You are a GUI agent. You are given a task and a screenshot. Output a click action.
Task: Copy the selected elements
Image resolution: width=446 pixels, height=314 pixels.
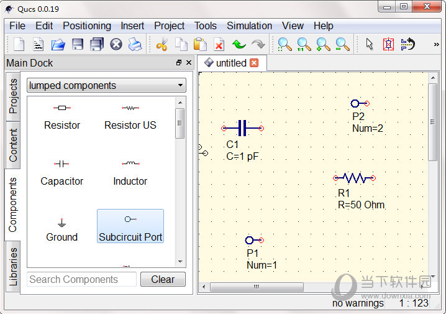tap(181, 44)
